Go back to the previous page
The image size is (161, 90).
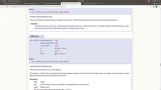pos(2,6)
